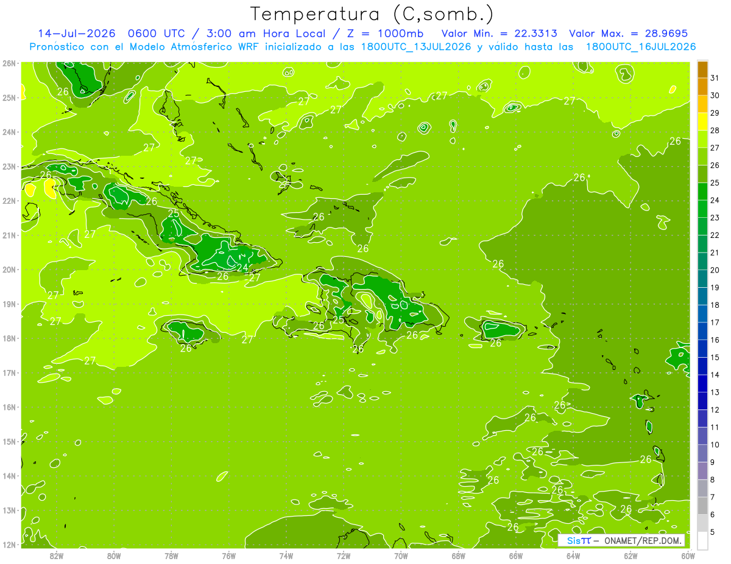Click the "23N" latitude axis label

(9, 166)
